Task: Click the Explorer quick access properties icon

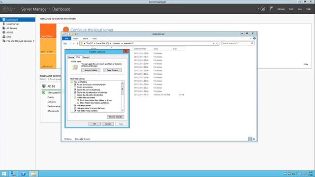Action: (x=68, y=34)
